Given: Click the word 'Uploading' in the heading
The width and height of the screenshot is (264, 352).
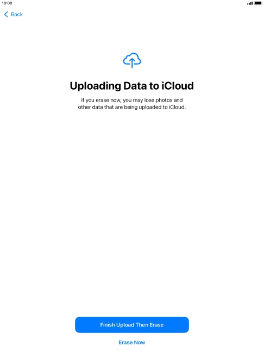Looking at the screenshot, I should point(96,86).
